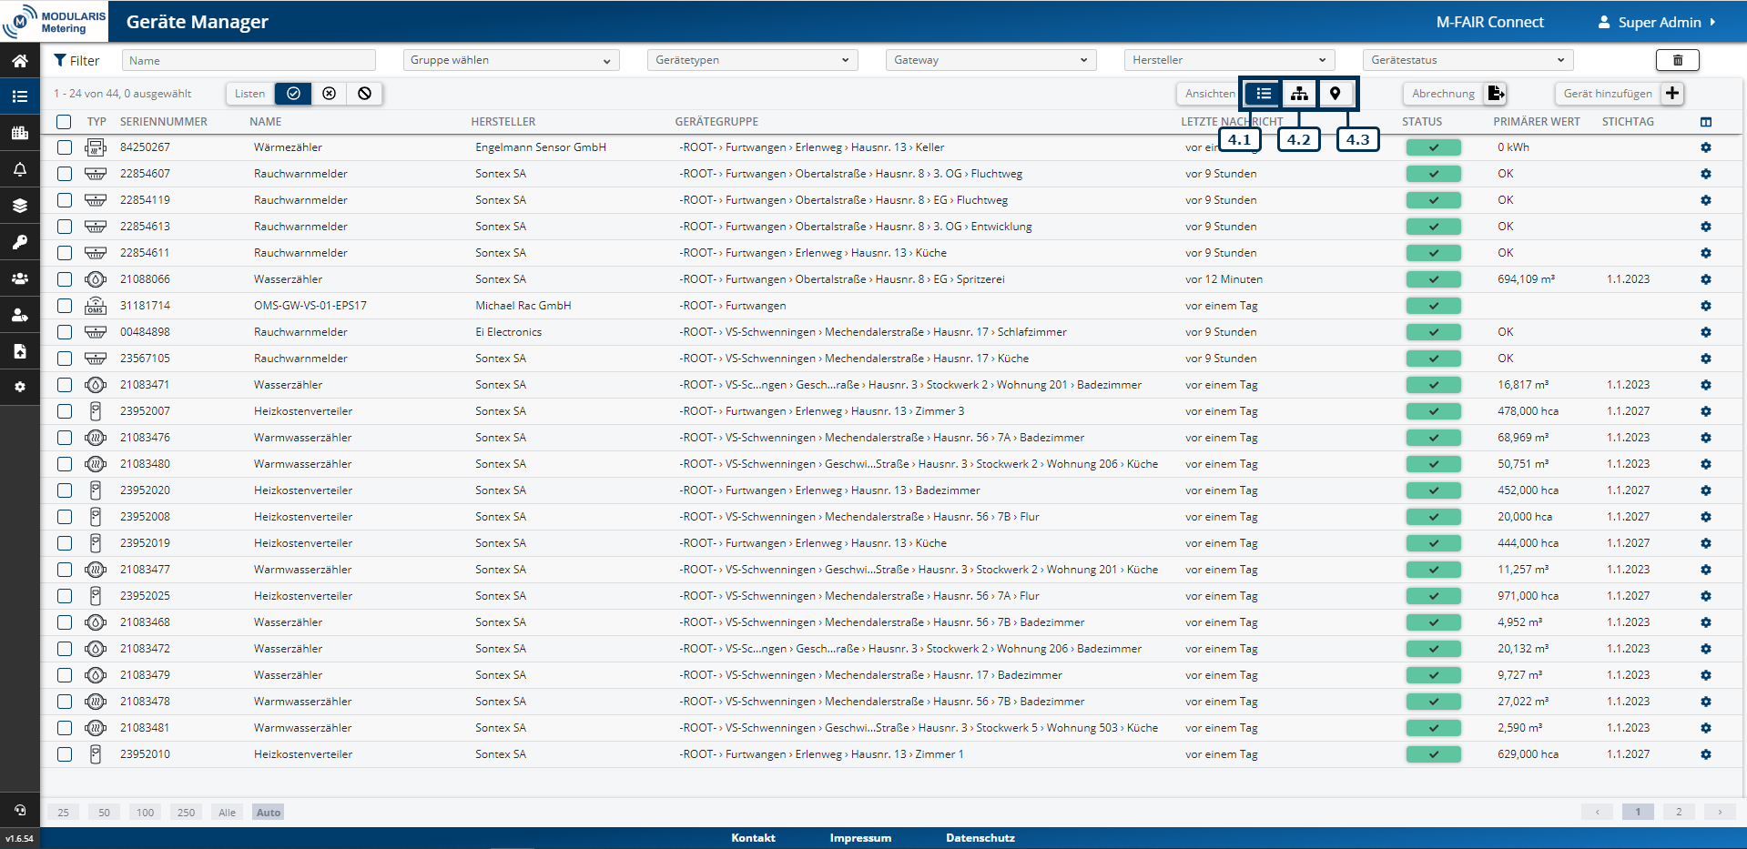Expand the Gerätestatus dropdown
Viewport: 1747px width, 849px height.
(x=1467, y=60)
